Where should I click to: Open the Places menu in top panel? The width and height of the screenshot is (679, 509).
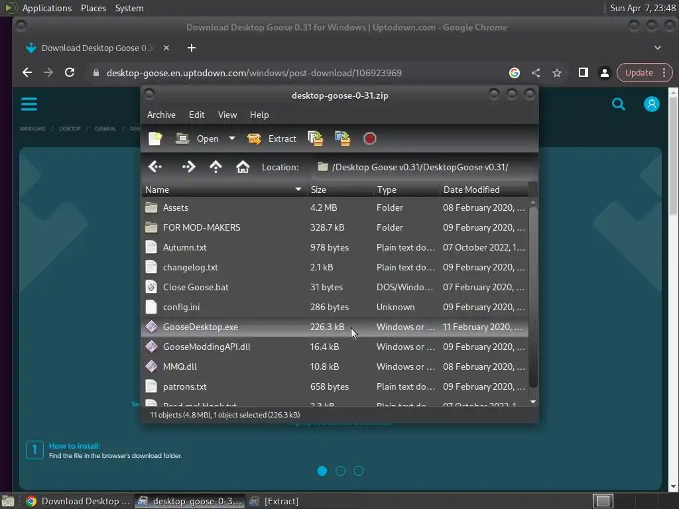(x=93, y=8)
